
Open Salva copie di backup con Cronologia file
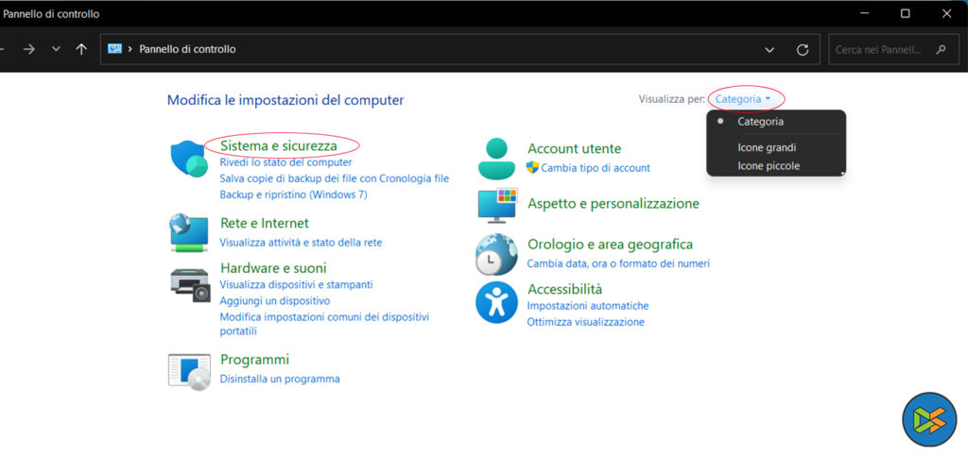(334, 178)
